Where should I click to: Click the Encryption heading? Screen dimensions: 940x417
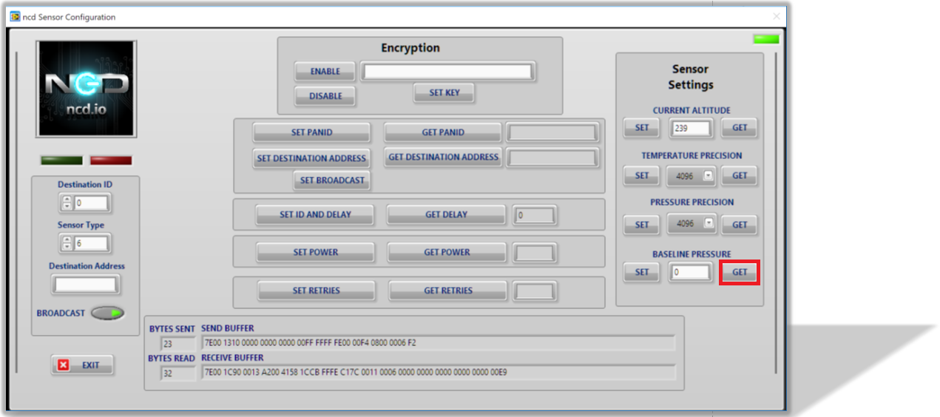pos(410,48)
